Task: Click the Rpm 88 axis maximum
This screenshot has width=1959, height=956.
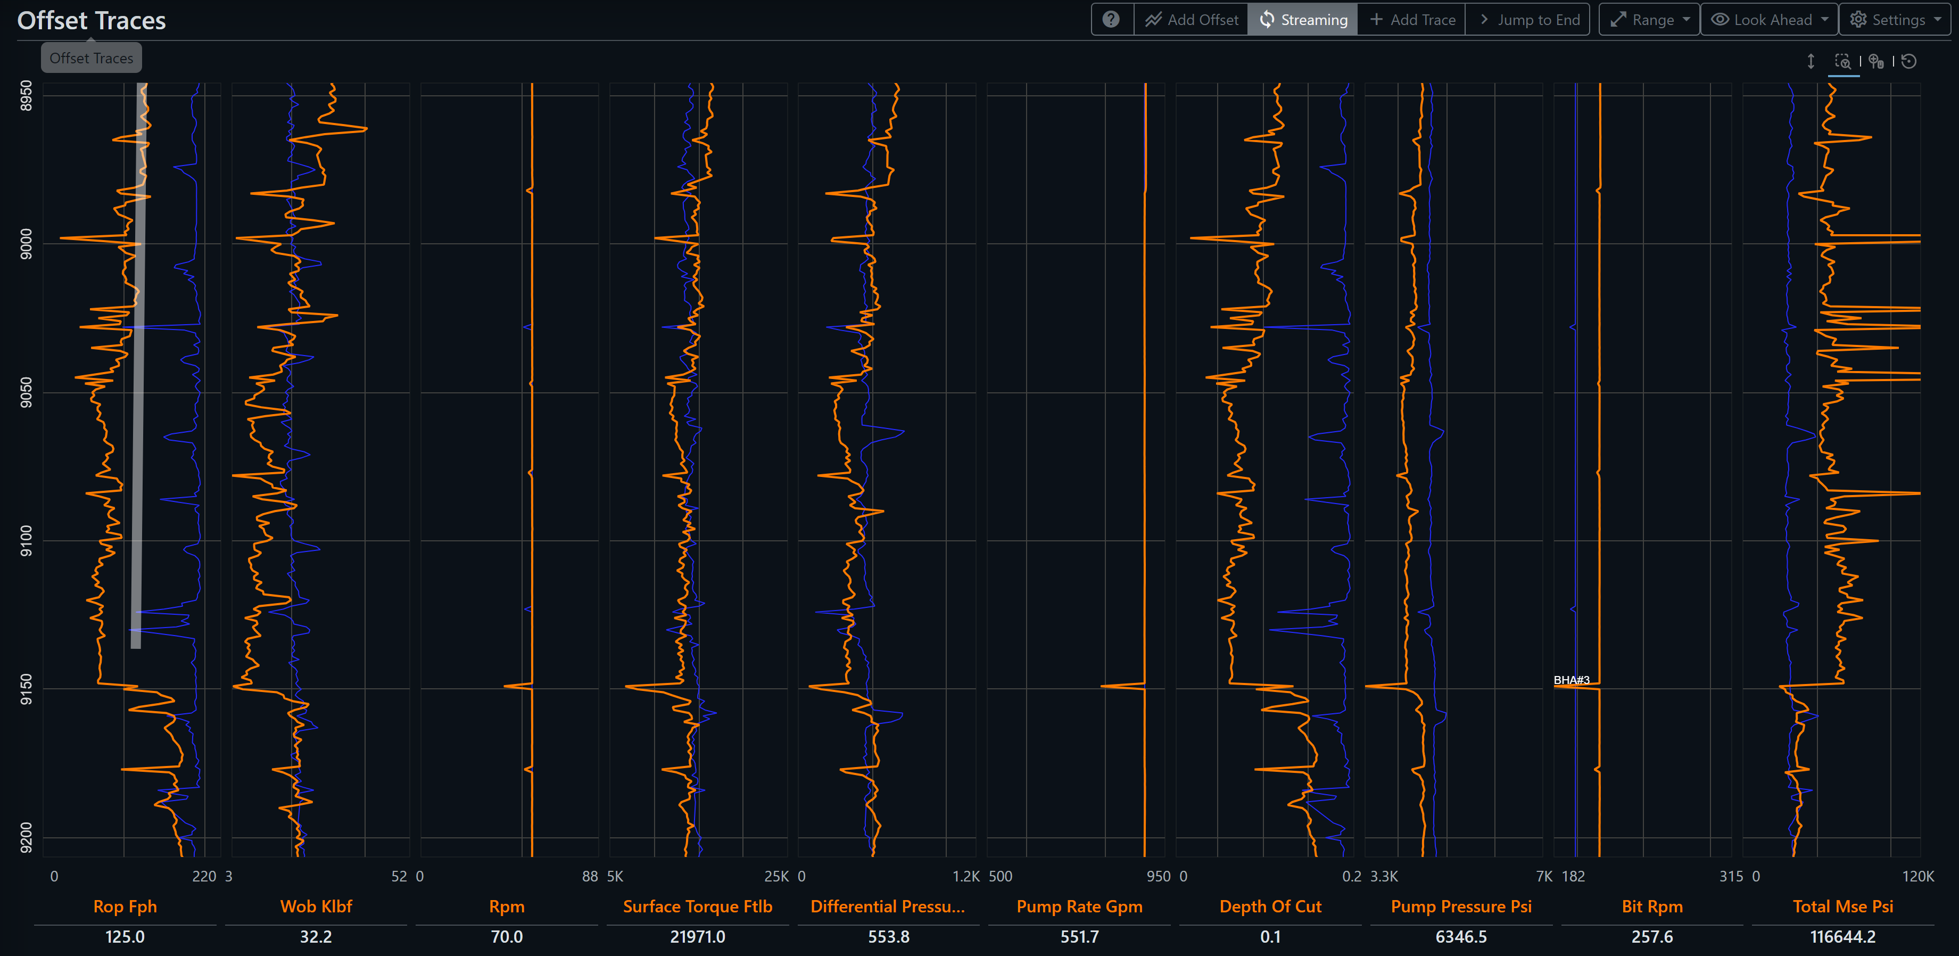Action: click(590, 876)
